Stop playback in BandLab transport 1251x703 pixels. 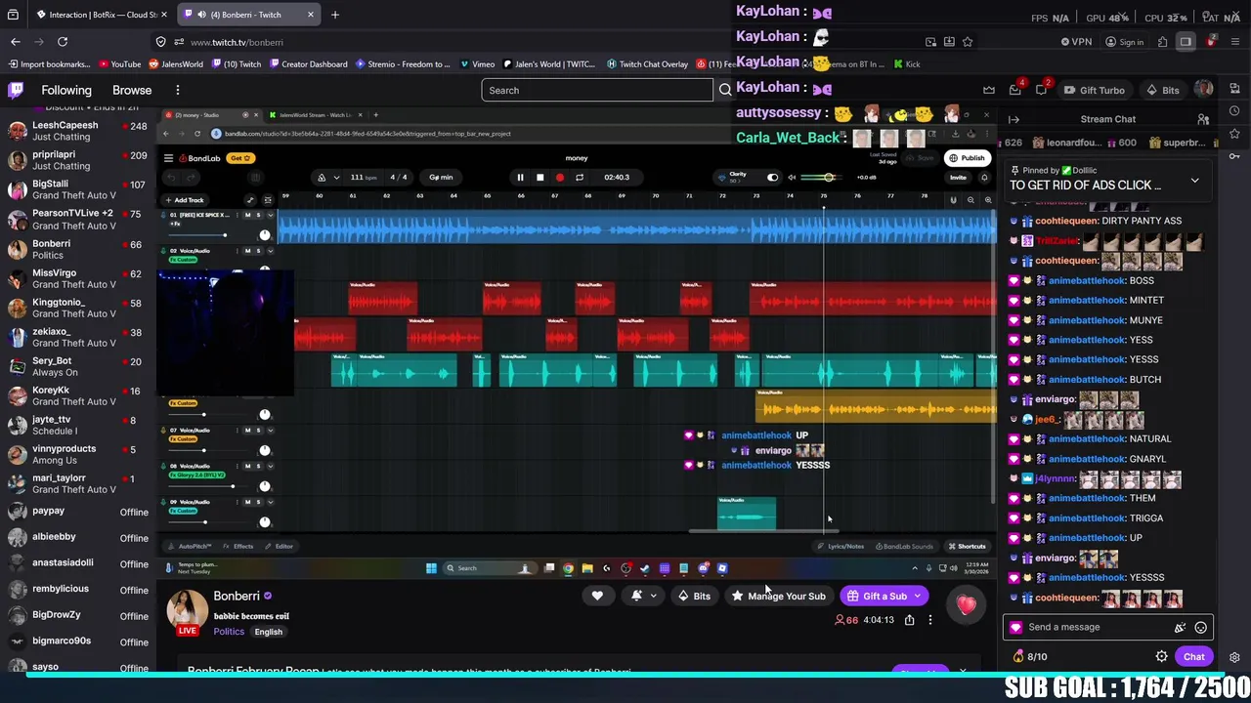click(x=539, y=177)
